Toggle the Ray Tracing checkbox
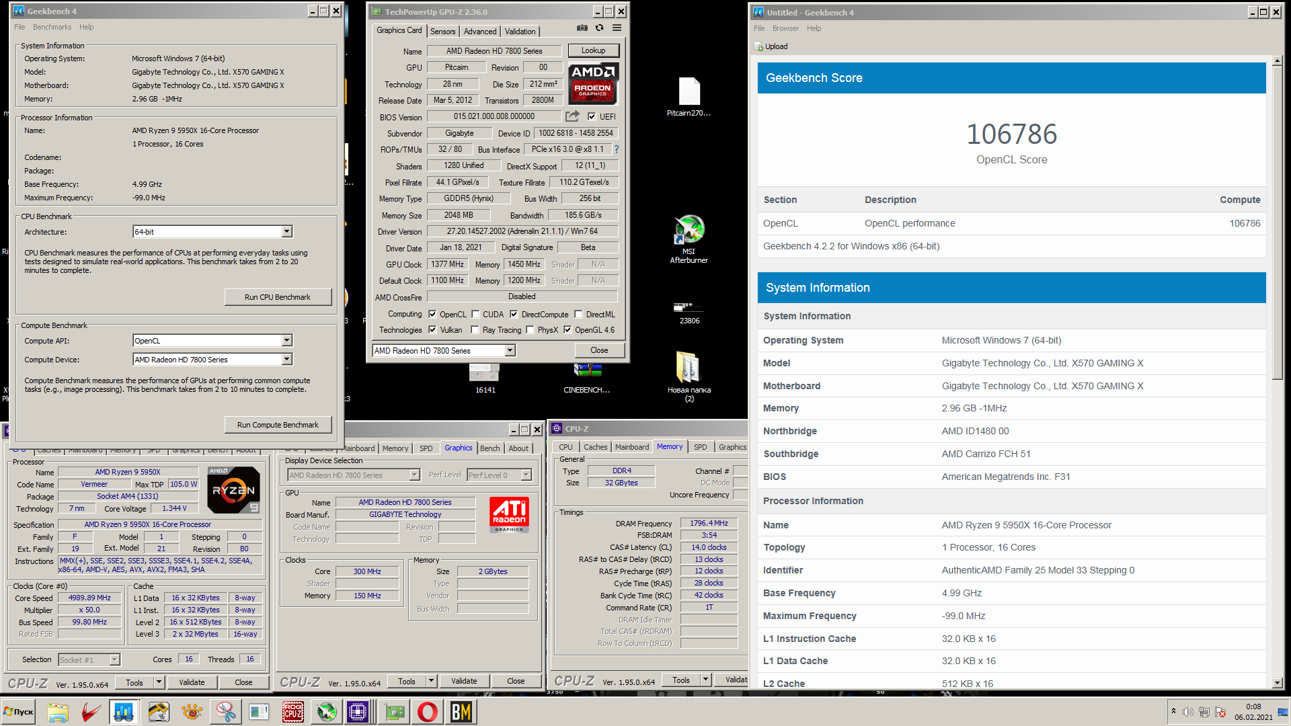Screen dimensions: 1291x726 [x=475, y=329]
